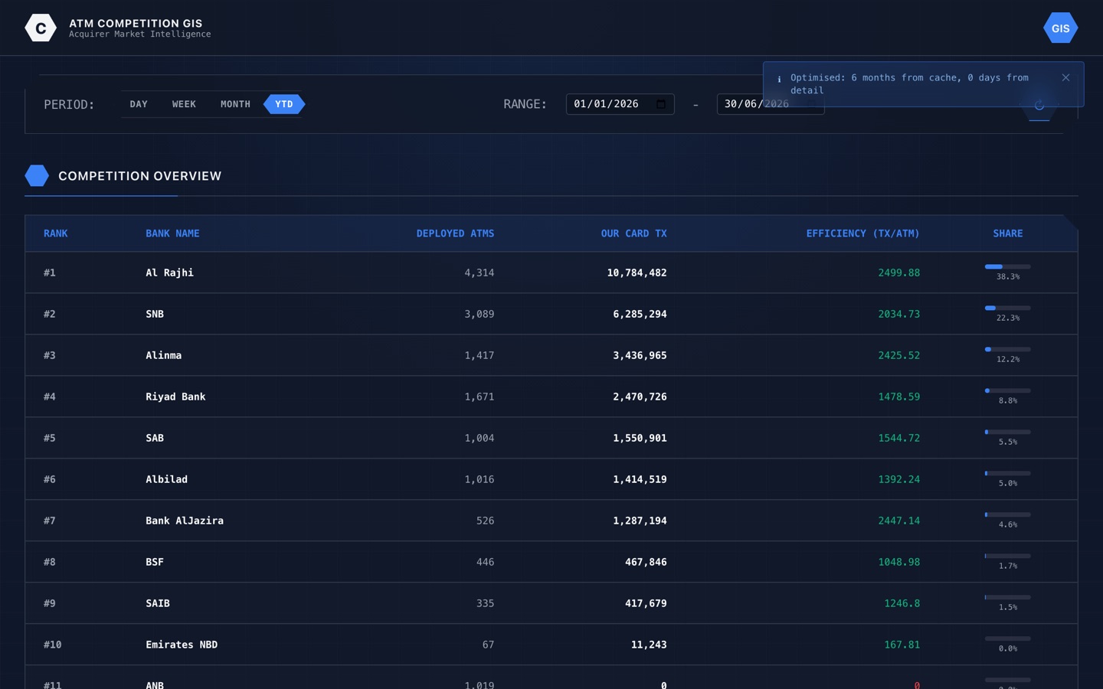Click the hexagonal C logo icon

click(x=41, y=28)
